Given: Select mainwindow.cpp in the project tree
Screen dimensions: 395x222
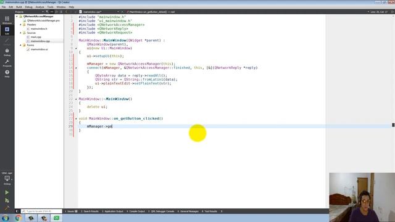Looking at the screenshot, I should [x=40, y=41].
